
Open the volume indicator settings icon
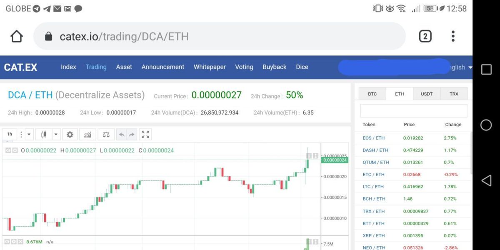point(15,242)
